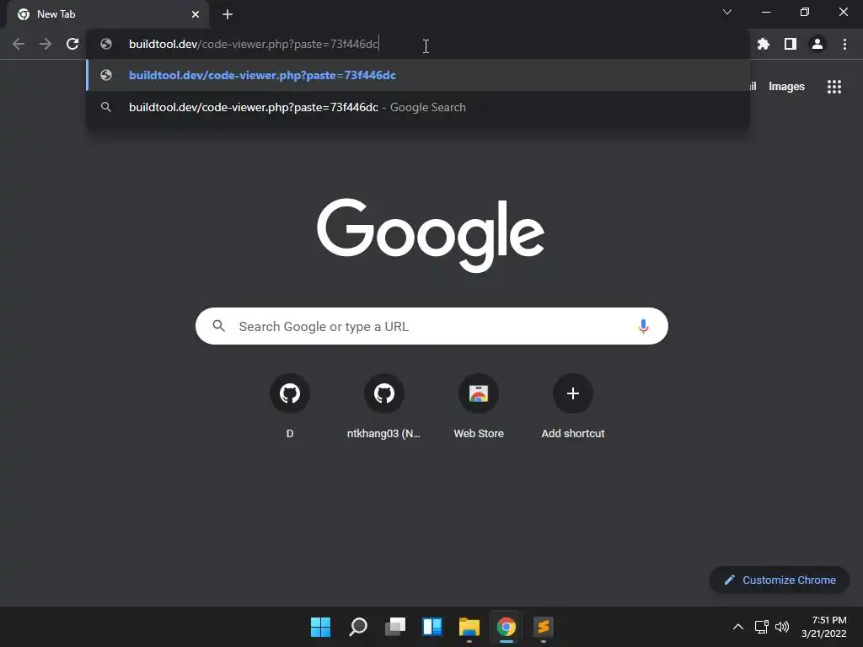Click the Search Google or type a URL box

pos(431,326)
